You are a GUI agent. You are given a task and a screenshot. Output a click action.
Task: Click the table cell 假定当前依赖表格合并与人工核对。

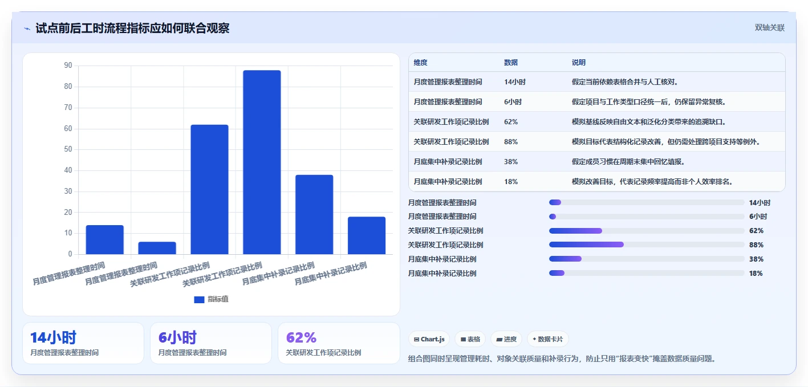tap(624, 82)
